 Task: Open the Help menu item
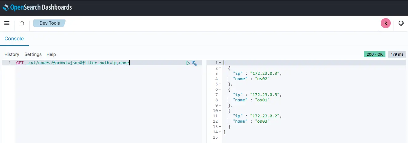point(51,54)
